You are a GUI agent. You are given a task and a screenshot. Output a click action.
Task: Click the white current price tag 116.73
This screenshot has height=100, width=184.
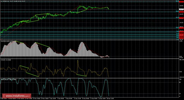[x=182, y=9]
